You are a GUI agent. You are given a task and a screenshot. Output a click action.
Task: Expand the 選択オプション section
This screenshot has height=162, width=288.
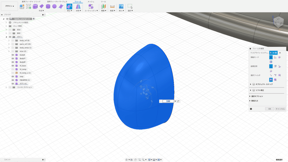click(250, 96)
